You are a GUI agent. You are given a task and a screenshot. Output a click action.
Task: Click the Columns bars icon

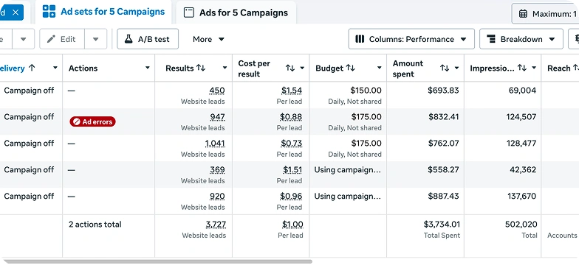click(360, 39)
